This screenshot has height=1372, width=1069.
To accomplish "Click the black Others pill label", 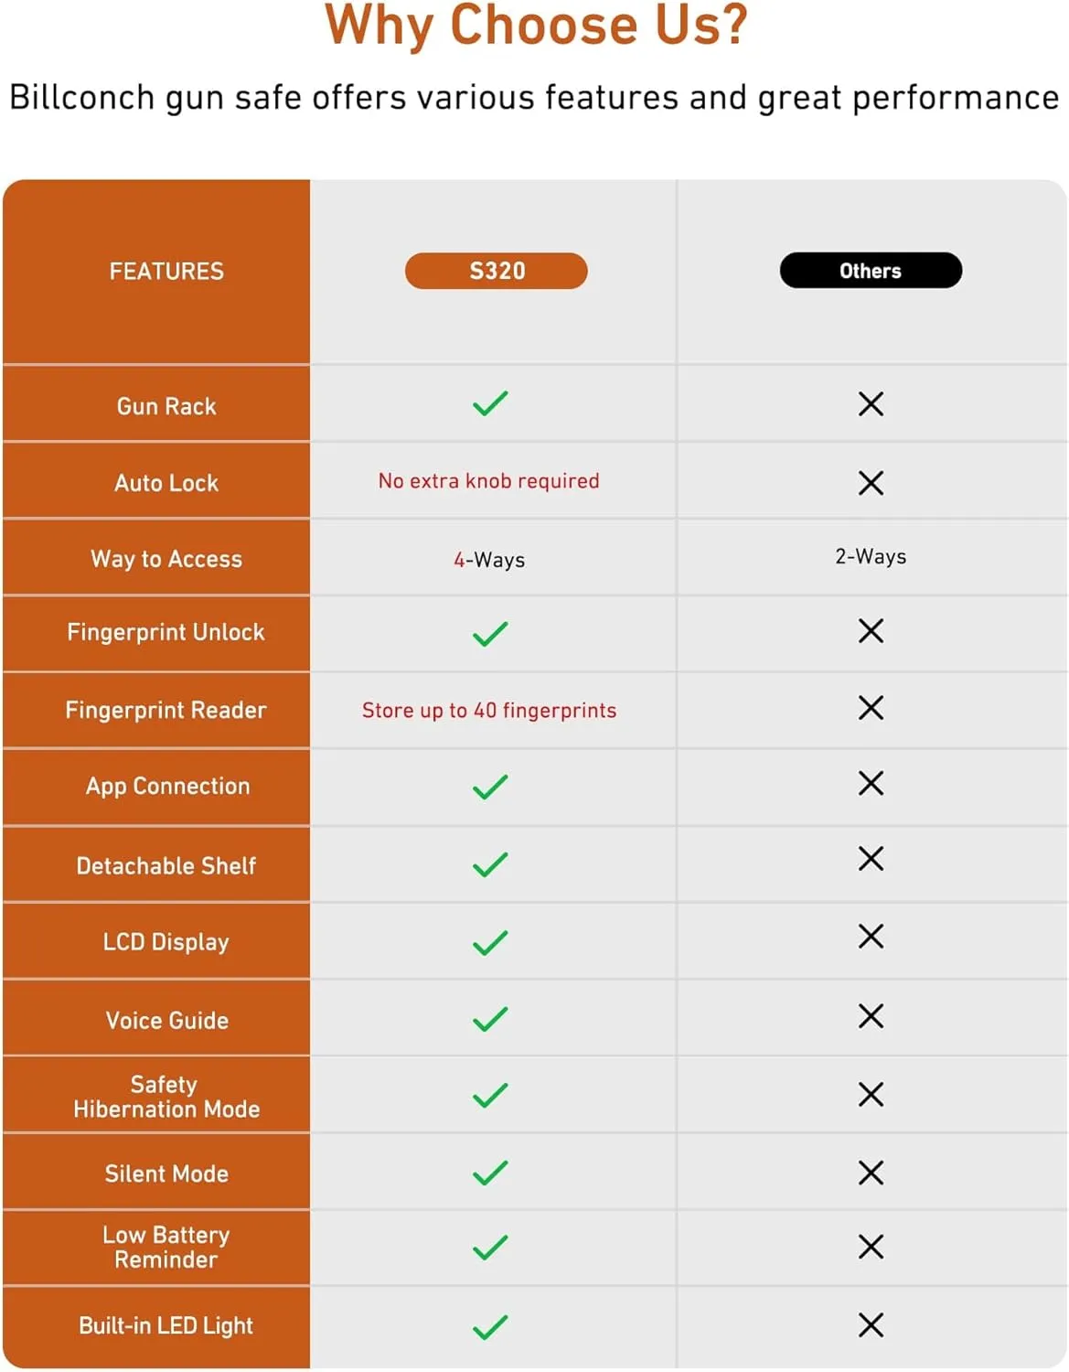I will tap(871, 271).
